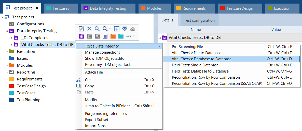Choose Vital Checks: Database to Database

201,59
